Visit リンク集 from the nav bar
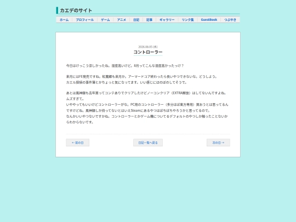296x222 pixels. [x=188, y=20]
